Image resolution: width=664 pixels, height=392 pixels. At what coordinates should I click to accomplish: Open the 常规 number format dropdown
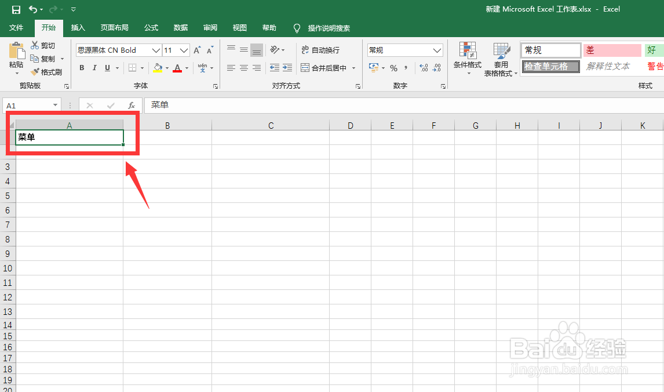pyautogui.click(x=437, y=50)
